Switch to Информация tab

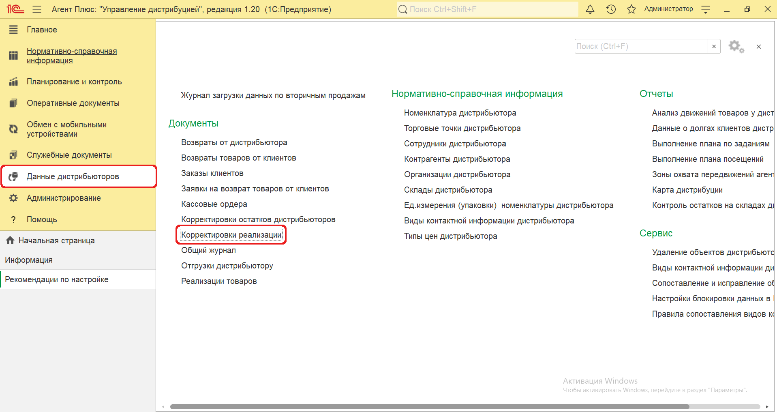click(x=78, y=260)
